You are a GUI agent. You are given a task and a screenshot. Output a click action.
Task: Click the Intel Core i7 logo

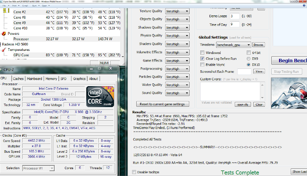click(x=100, y=96)
